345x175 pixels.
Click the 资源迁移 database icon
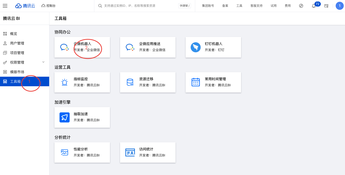[130, 82]
